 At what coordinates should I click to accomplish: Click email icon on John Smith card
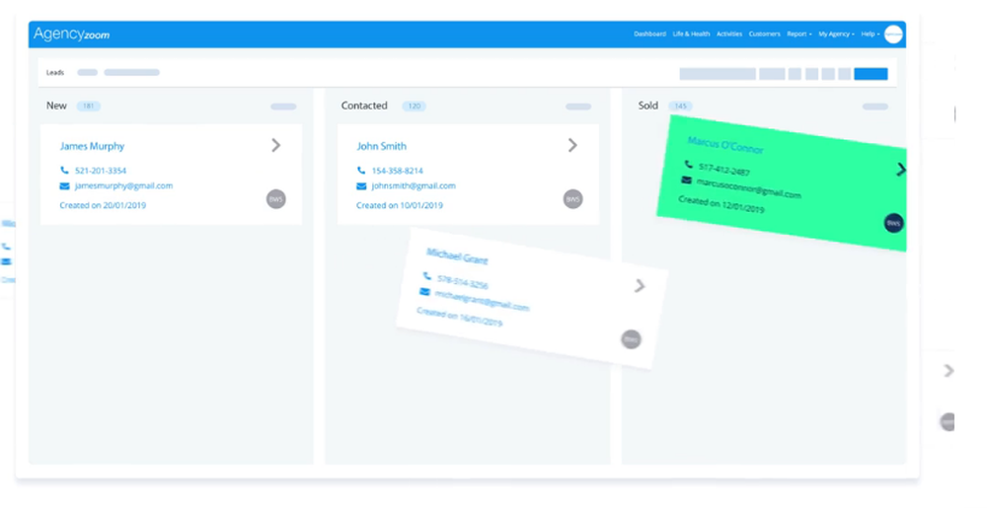(360, 186)
